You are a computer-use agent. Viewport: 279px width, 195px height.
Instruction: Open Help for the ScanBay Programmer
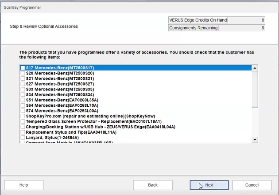tap(24, 185)
